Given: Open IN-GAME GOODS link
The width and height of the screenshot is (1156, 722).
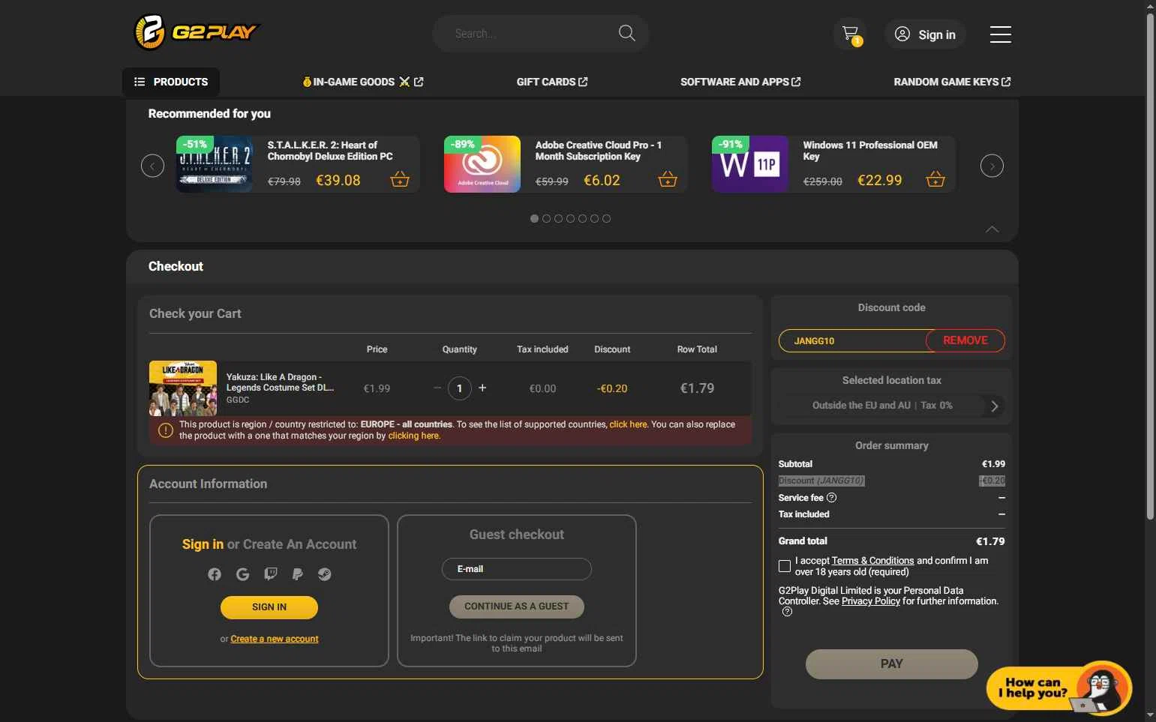Looking at the screenshot, I should tap(363, 82).
